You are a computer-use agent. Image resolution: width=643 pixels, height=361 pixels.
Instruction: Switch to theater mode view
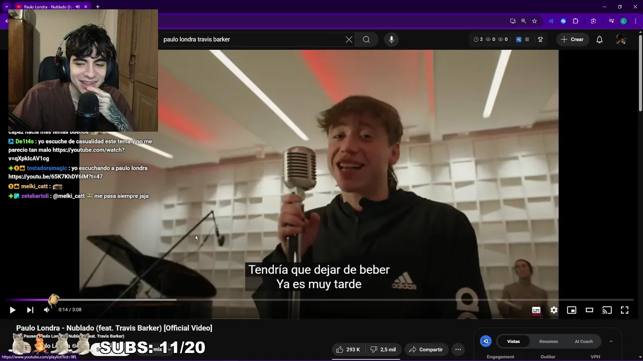click(589, 310)
